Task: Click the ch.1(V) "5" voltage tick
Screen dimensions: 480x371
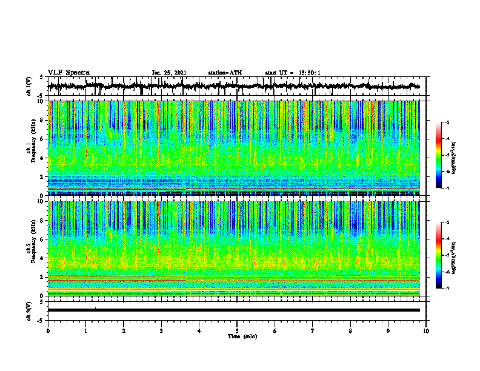Action: [x=41, y=78]
